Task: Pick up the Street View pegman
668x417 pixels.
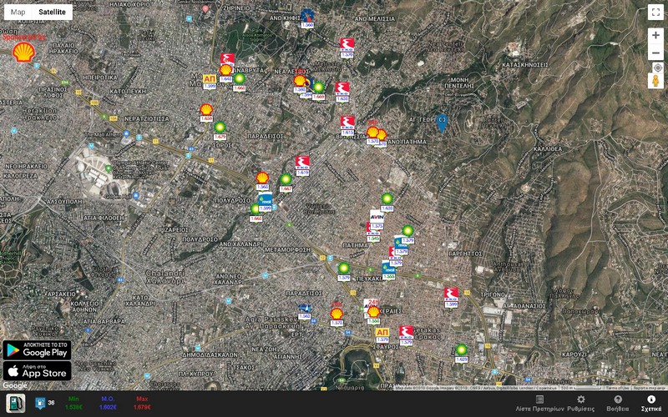Action: pos(656,80)
